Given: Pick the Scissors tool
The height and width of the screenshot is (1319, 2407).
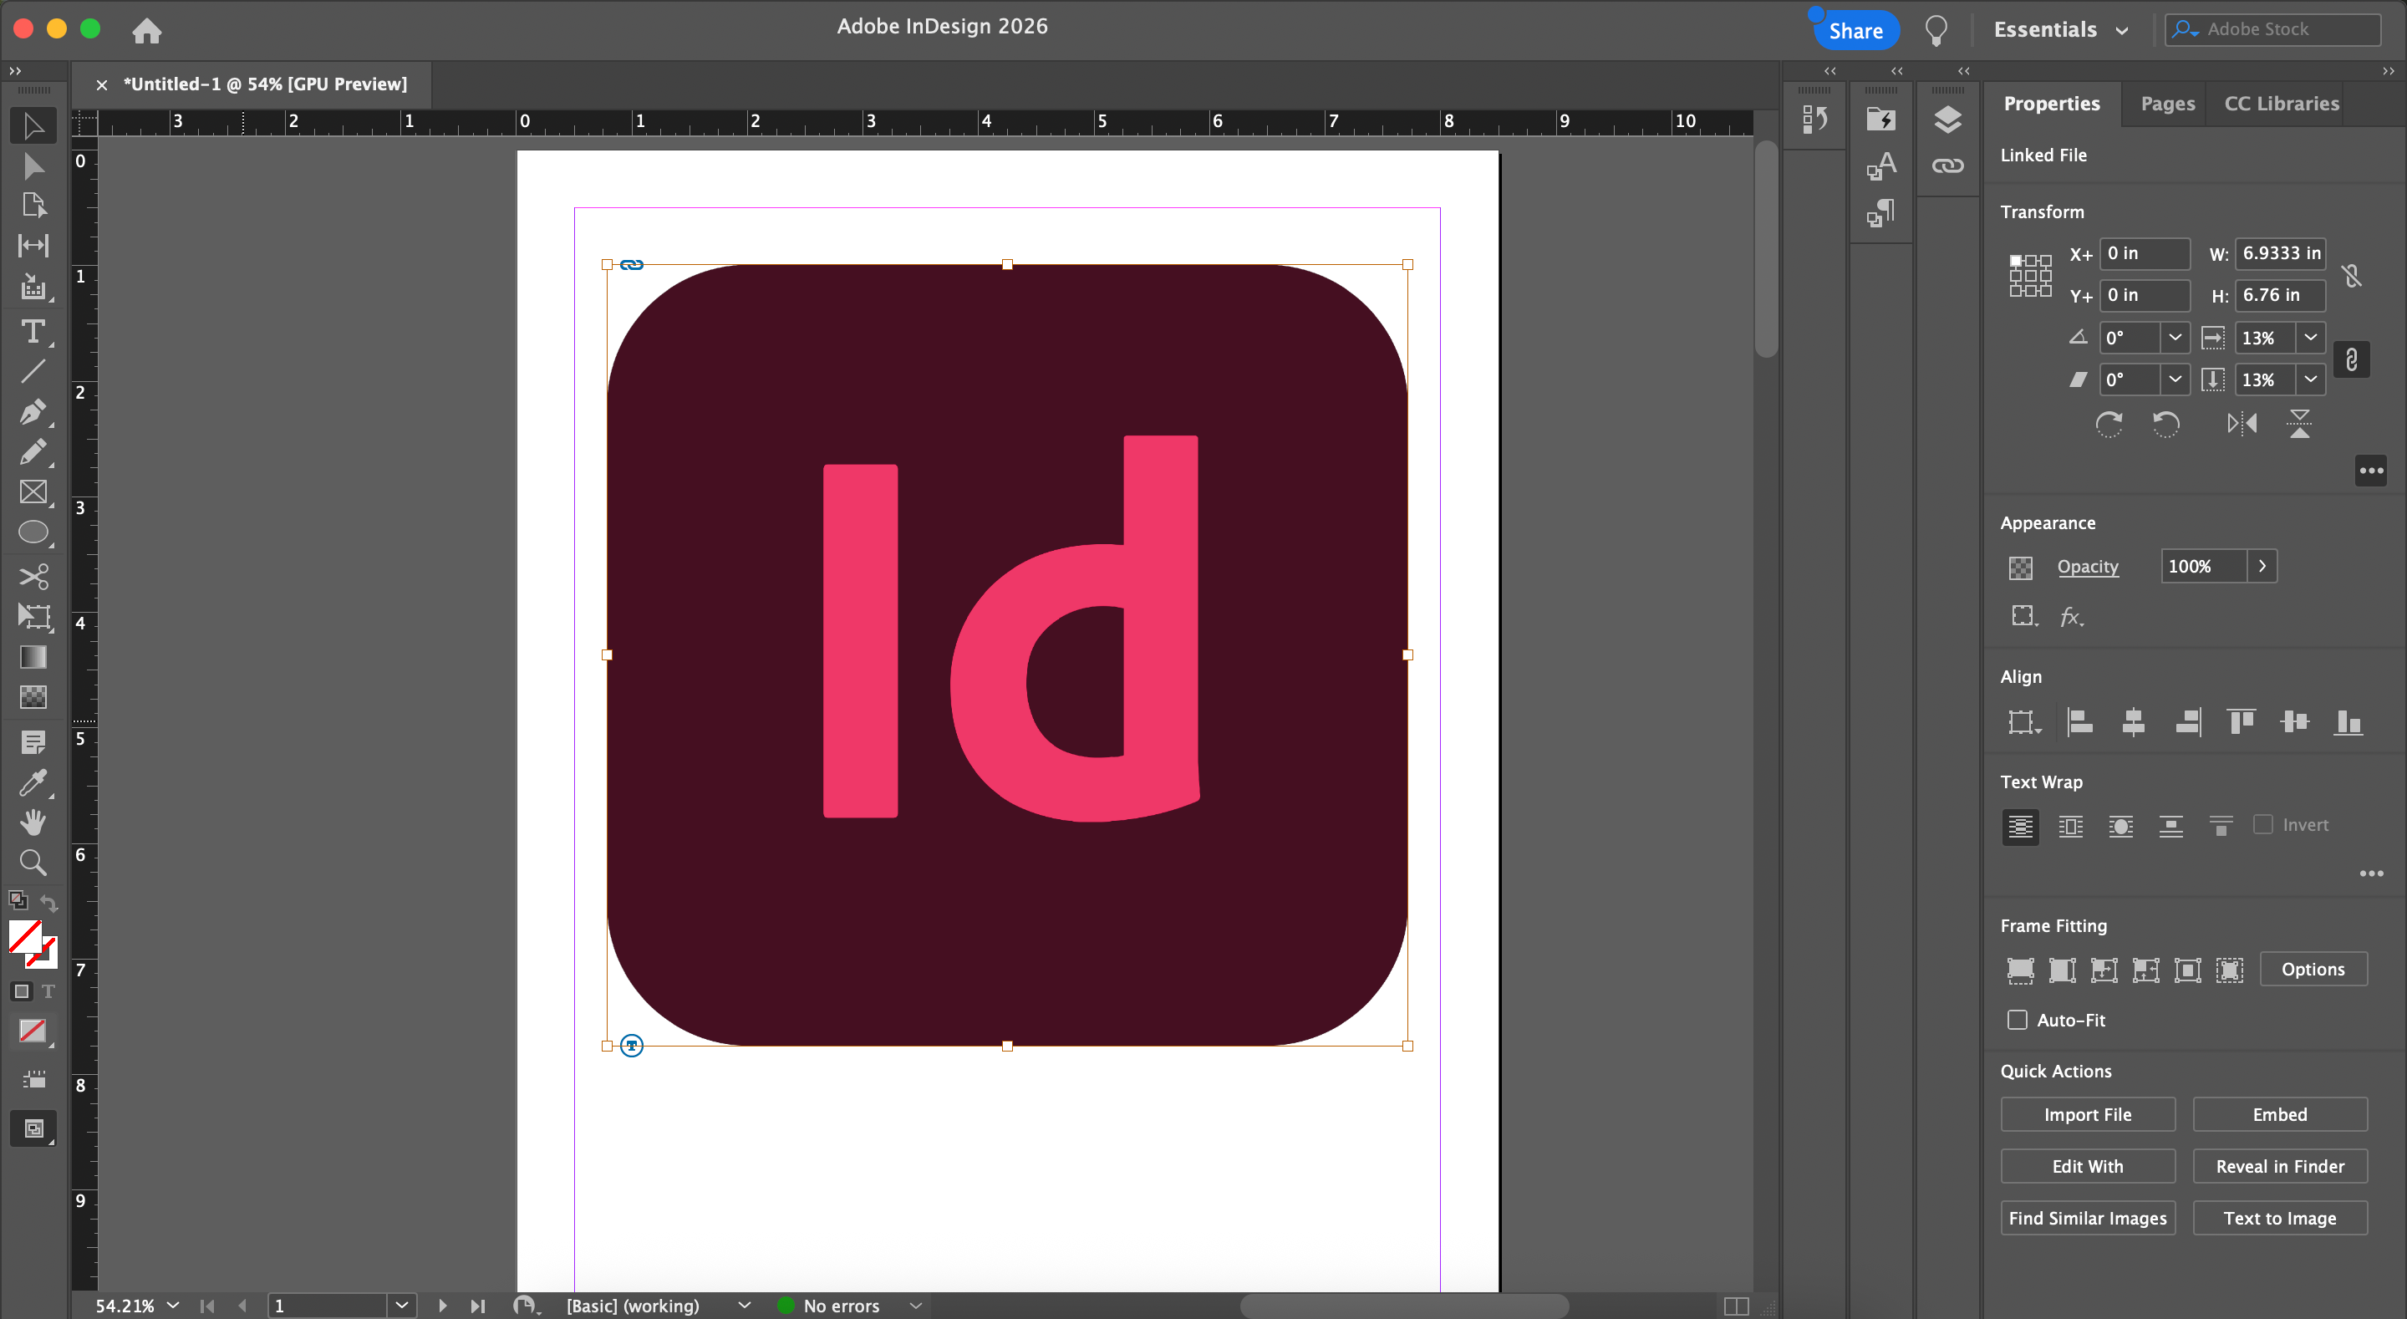Looking at the screenshot, I should coord(33,577).
